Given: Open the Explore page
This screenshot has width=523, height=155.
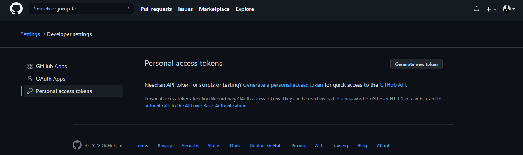Looking at the screenshot, I should pos(245,9).
